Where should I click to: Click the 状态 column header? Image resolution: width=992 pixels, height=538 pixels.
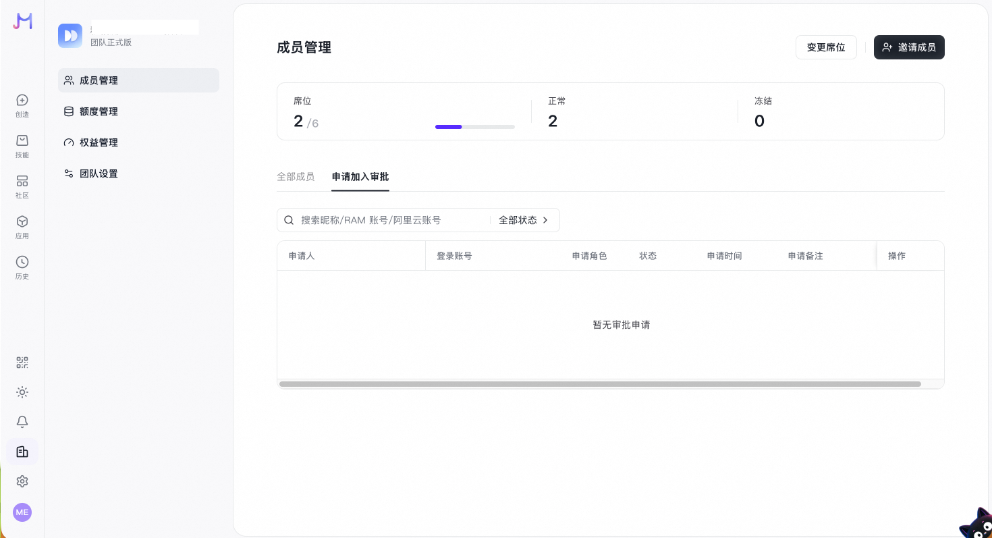point(648,256)
